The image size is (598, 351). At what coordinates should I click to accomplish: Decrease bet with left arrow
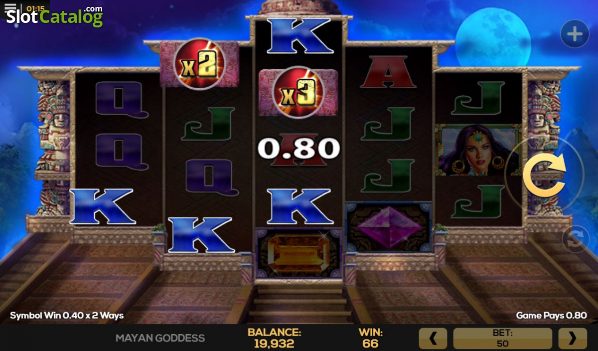click(x=433, y=339)
